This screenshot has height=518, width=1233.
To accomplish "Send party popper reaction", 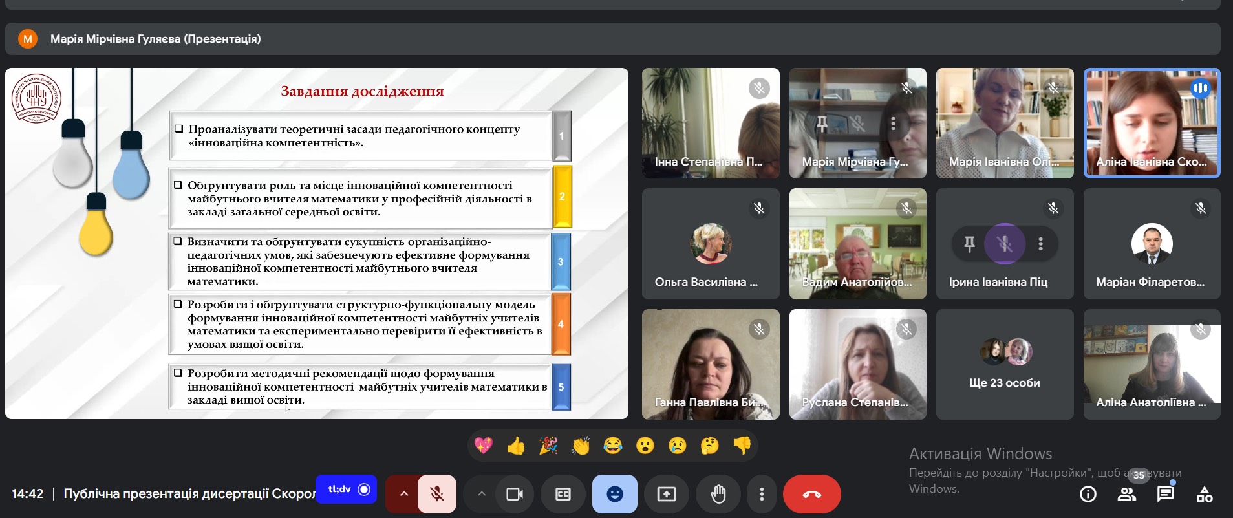I will (x=548, y=445).
